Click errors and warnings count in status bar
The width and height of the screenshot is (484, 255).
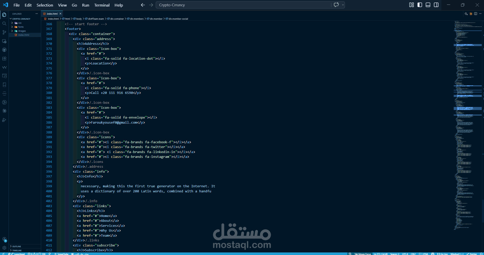37,254
